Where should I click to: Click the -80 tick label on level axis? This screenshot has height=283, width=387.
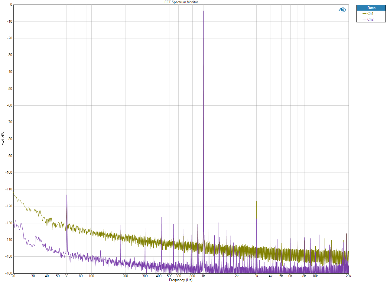[9, 139]
